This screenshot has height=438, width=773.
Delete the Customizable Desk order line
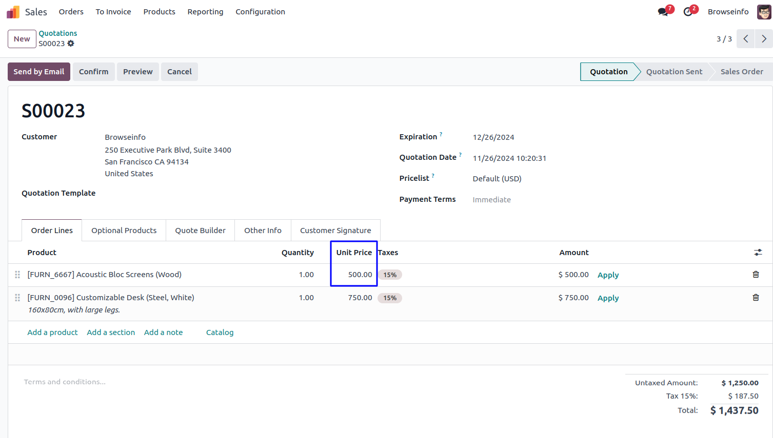coord(756,298)
